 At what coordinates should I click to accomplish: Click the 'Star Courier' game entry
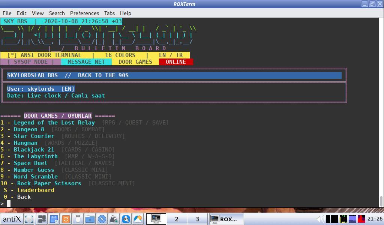(x=34, y=136)
